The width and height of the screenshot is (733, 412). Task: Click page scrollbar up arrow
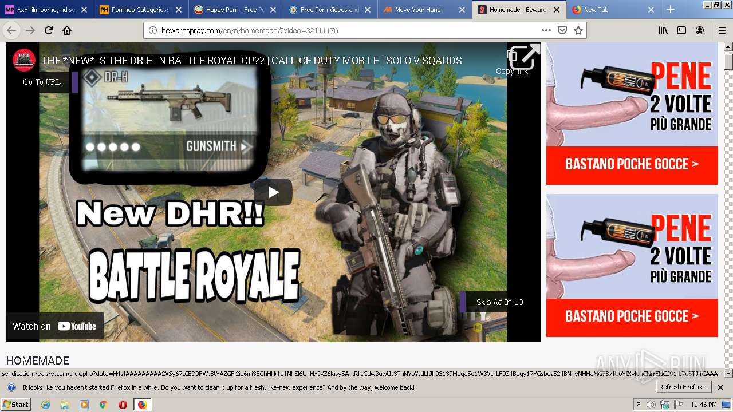click(728, 47)
